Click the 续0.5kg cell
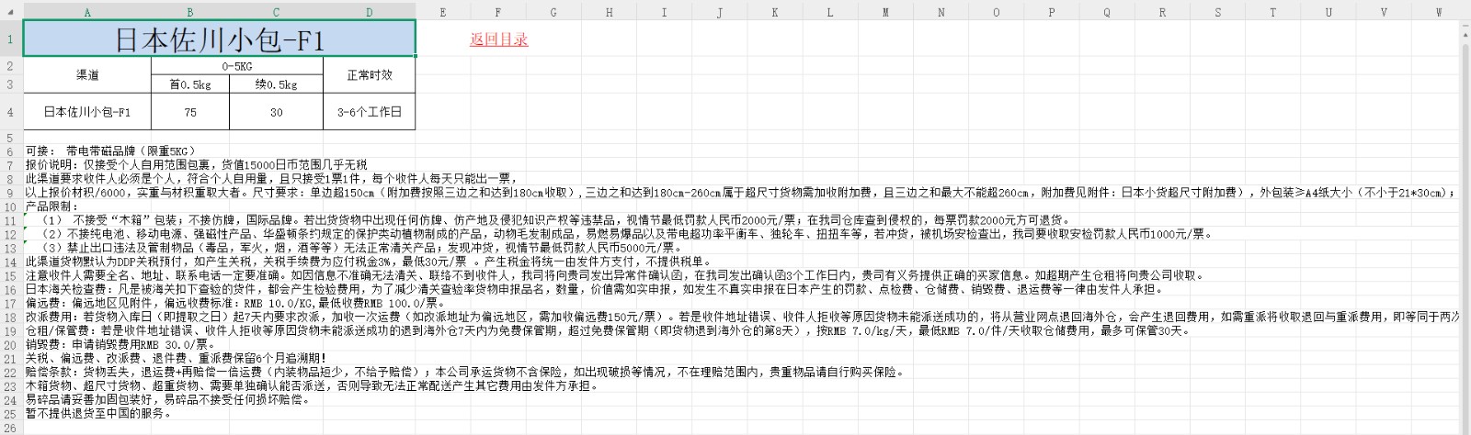The height and width of the screenshot is (435, 1471). click(x=277, y=84)
